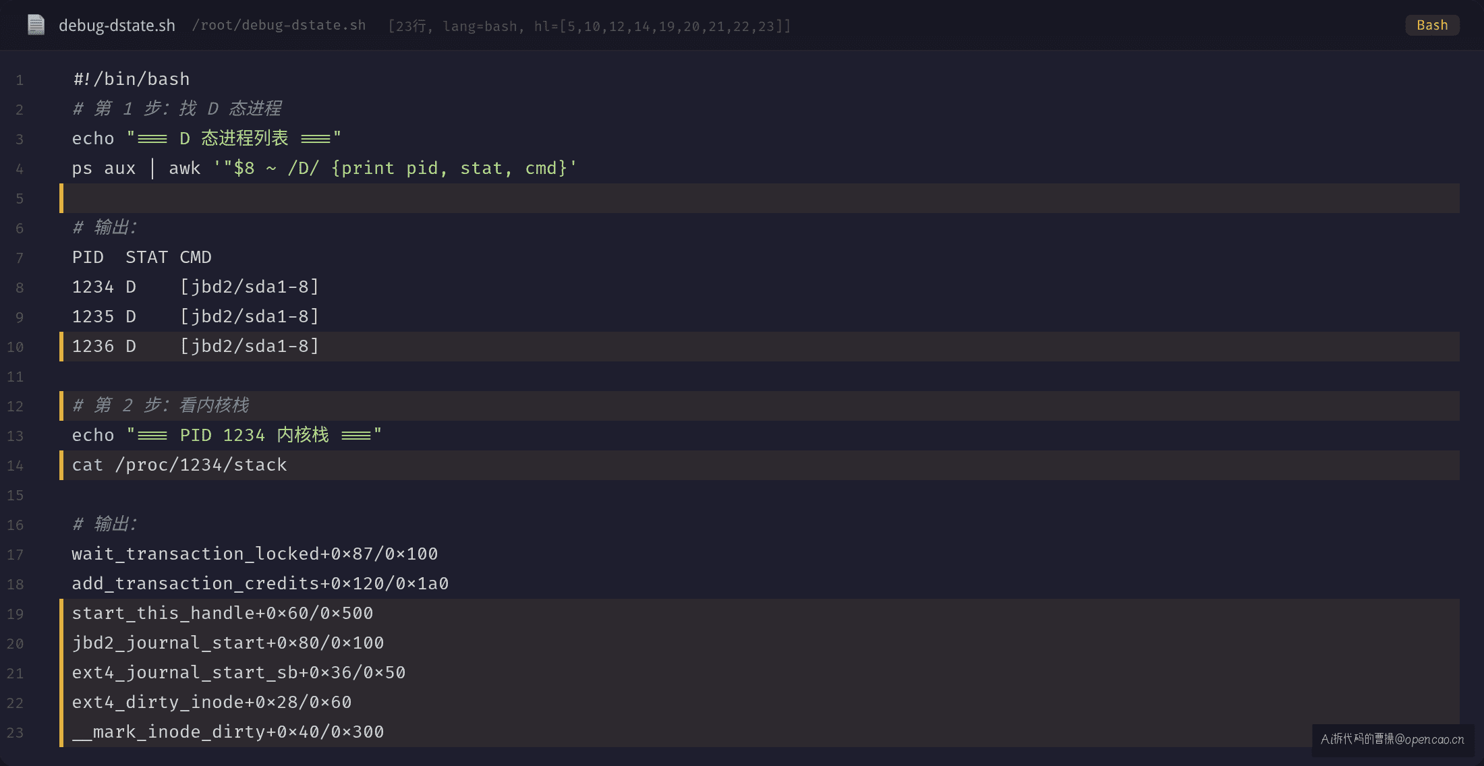
Task: Click the second '# 输出:' comment on line 16
Action: click(105, 524)
